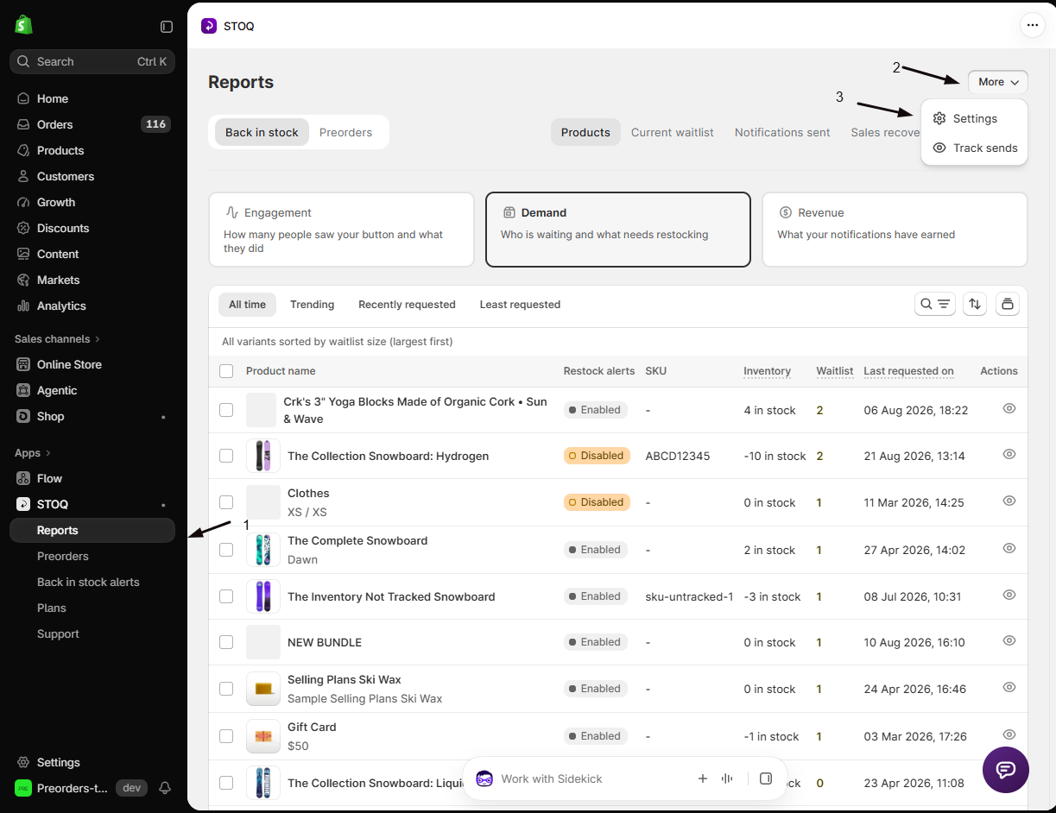Switch to the Preorders report tab

[x=345, y=132]
